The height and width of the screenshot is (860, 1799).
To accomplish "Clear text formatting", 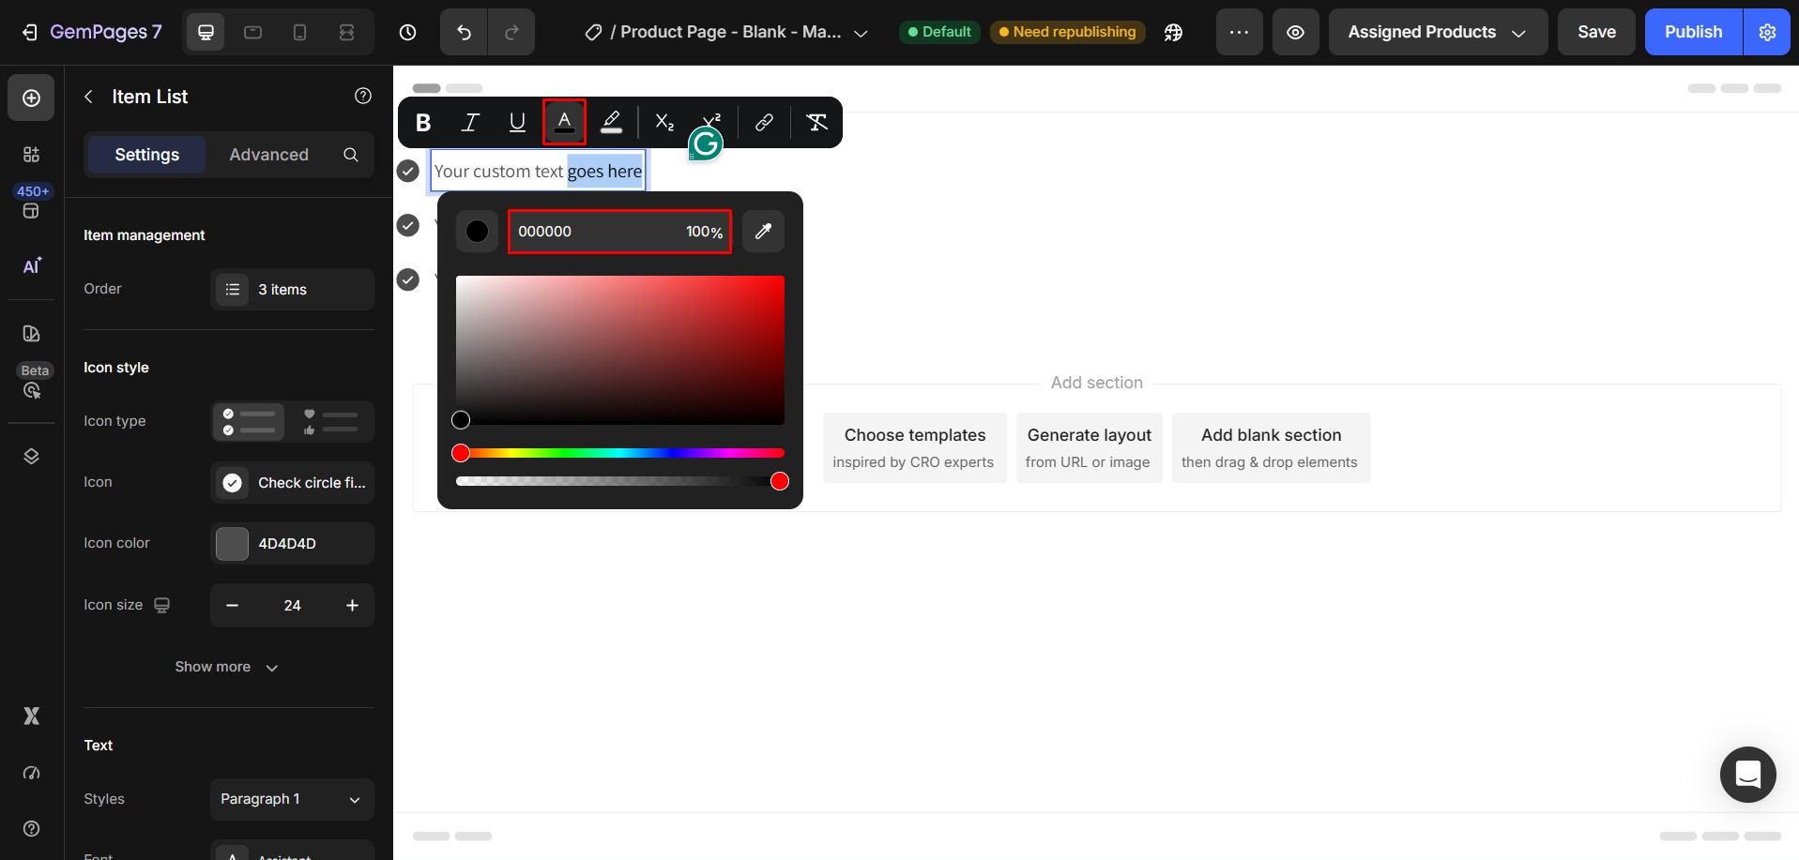I will 816,122.
